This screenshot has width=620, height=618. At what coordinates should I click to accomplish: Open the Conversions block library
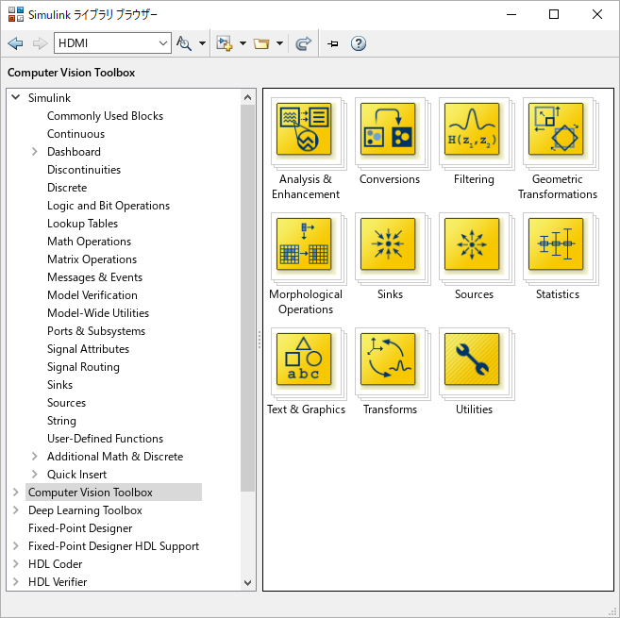[x=388, y=129]
